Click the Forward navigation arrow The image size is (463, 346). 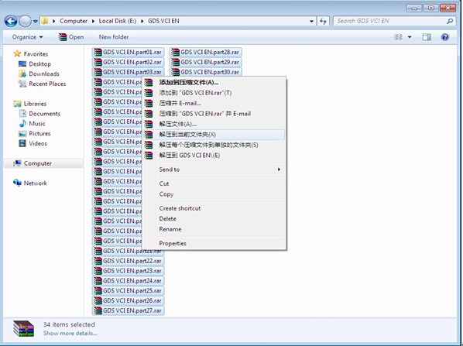coord(25,21)
